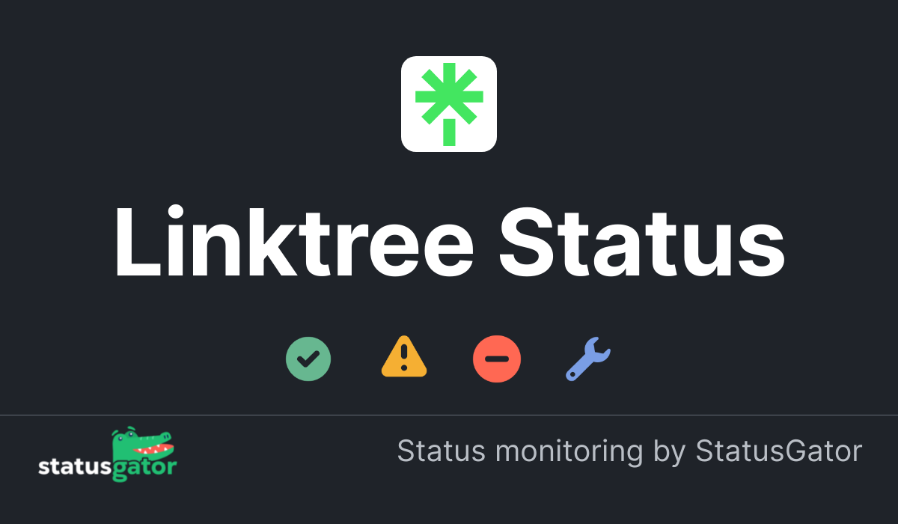Click white 'status' text in StatusGator logo
The width and height of the screenshot is (898, 524).
coord(75,467)
